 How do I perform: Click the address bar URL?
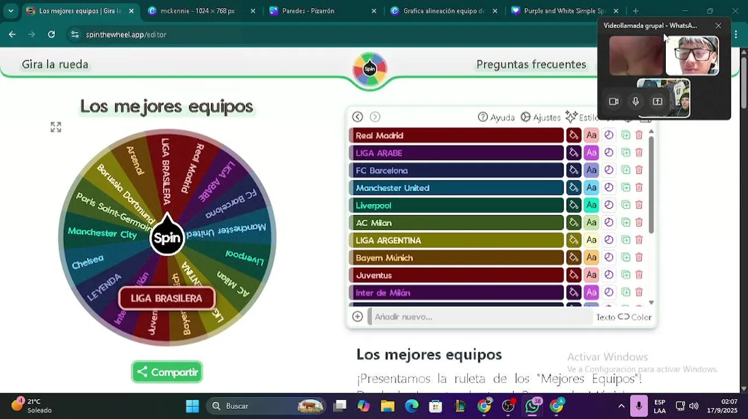pos(126,34)
